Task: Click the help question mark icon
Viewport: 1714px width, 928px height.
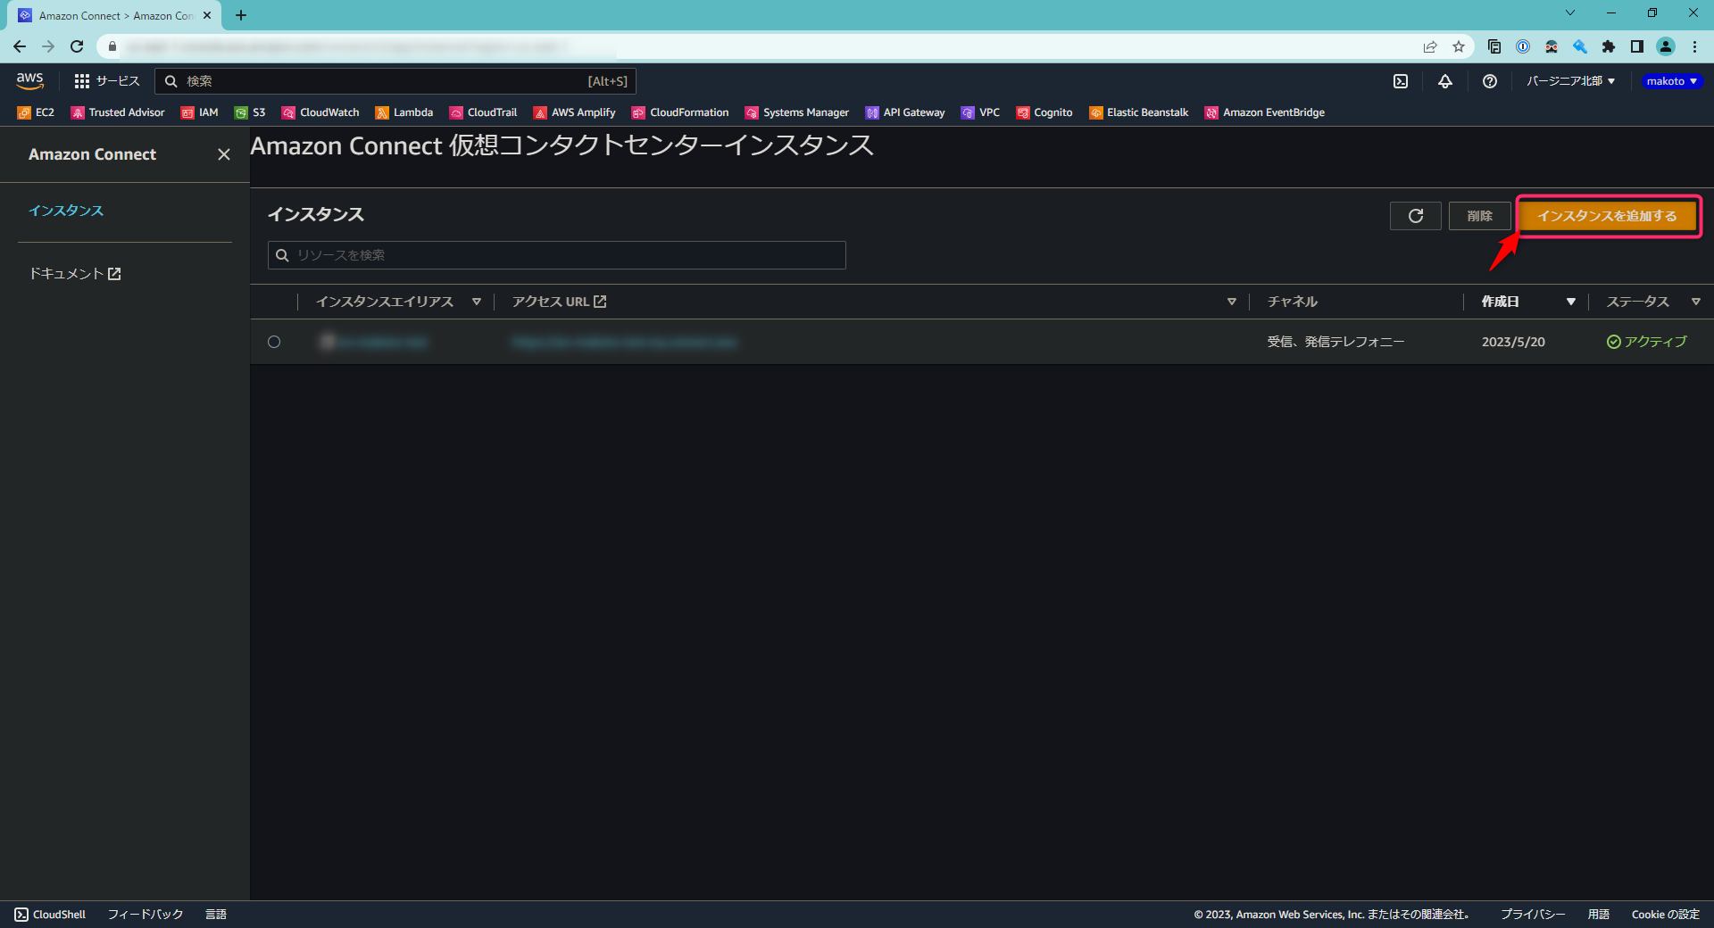Action: 1489,81
